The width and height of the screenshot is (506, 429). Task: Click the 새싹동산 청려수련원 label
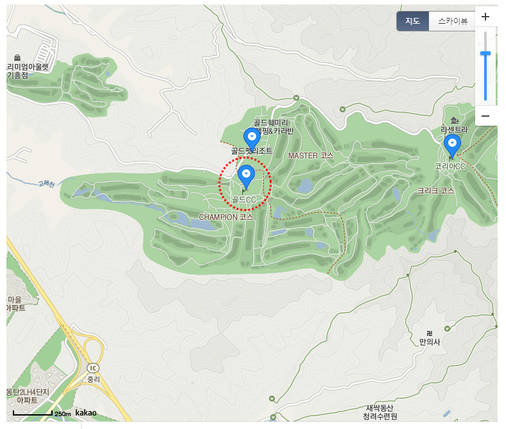380,412
